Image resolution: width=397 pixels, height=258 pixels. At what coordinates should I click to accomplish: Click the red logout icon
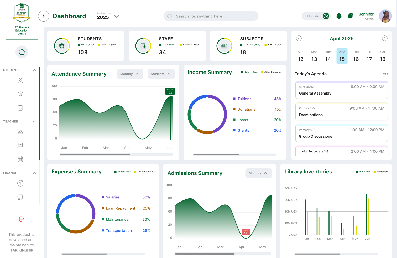click(22, 219)
